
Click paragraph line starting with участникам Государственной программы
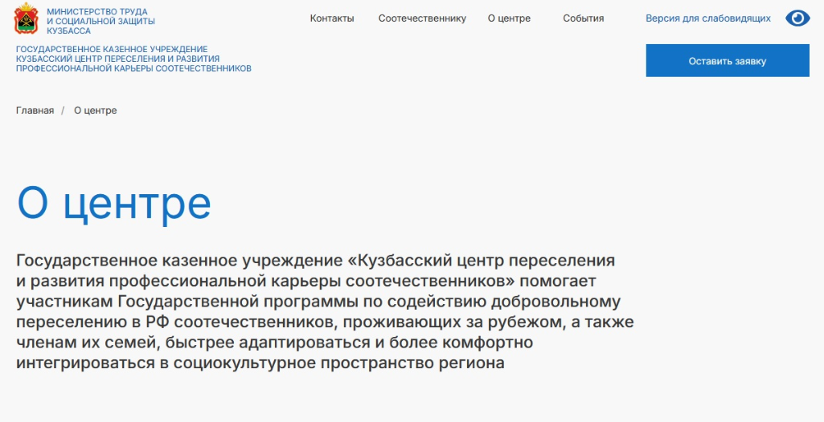point(318,302)
